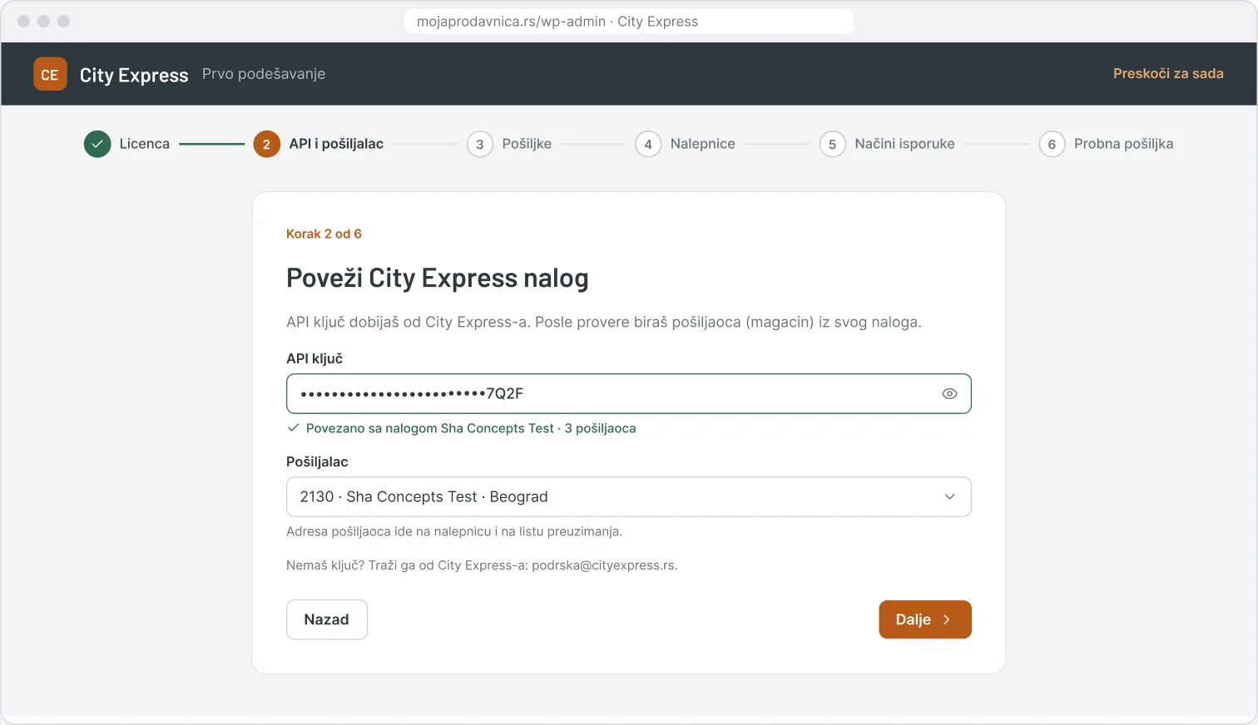Open the Načini isporuke step label
1258x725 pixels.
click(905, 144)
